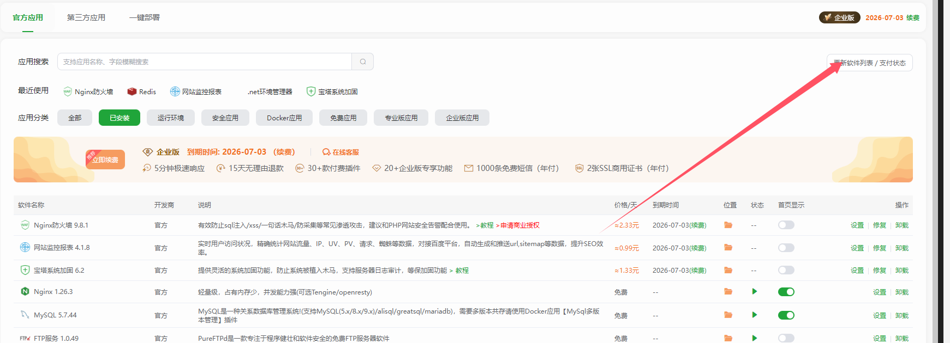Select the Docker应用 category filter
Image resolution: width=950 pixels, height=343 pixels.
(284, 118)
